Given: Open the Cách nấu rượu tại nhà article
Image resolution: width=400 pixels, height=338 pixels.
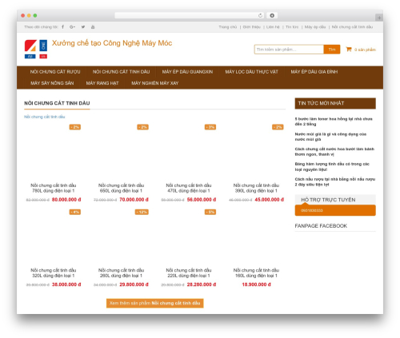Looking at the screenshot, I should pos(335,181).
